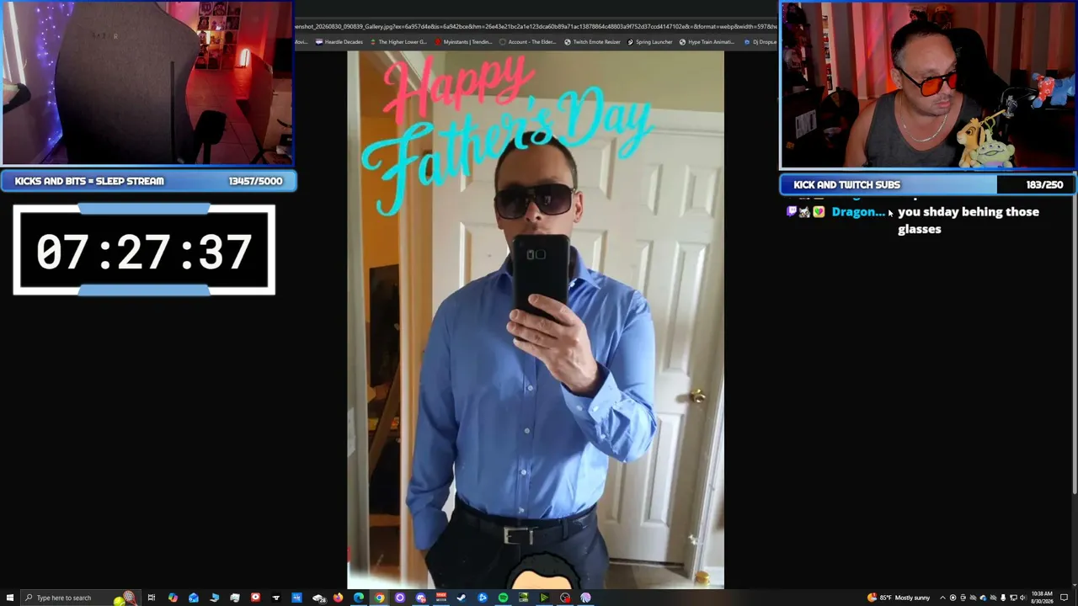Screen dimensions: 1078x606
Task: Open the Twitch Emote Resizer bookmark
Action: coord(592,42)
